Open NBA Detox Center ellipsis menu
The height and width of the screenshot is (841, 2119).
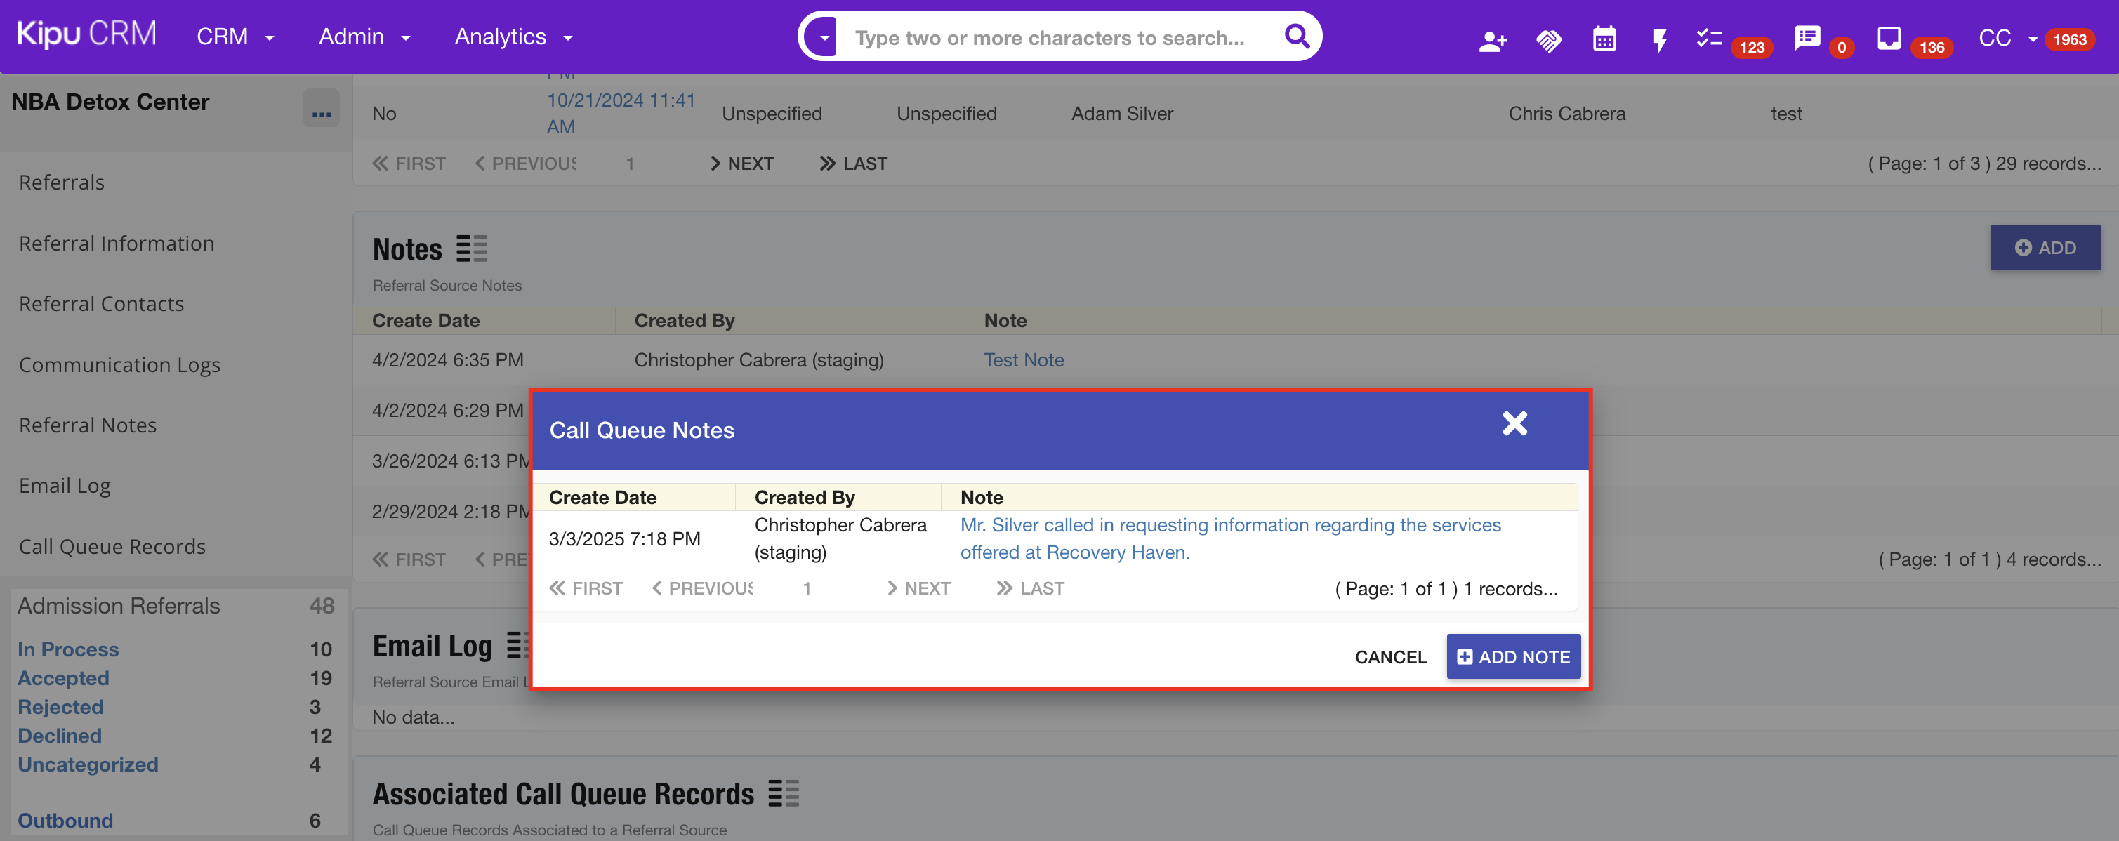coord(321,107)
